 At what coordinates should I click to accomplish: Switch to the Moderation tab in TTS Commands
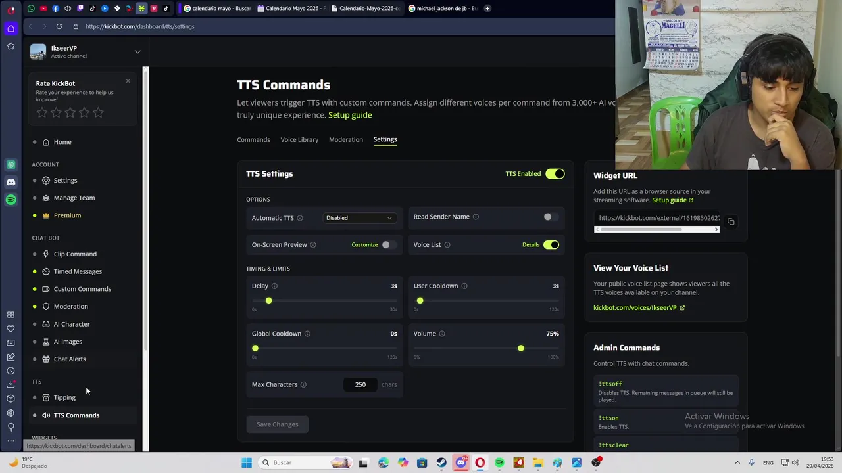click(x=346, y=139)
